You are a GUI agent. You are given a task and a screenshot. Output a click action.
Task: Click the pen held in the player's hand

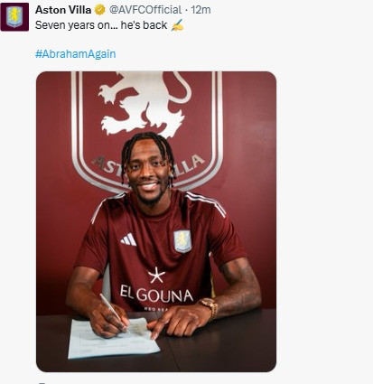112,310
